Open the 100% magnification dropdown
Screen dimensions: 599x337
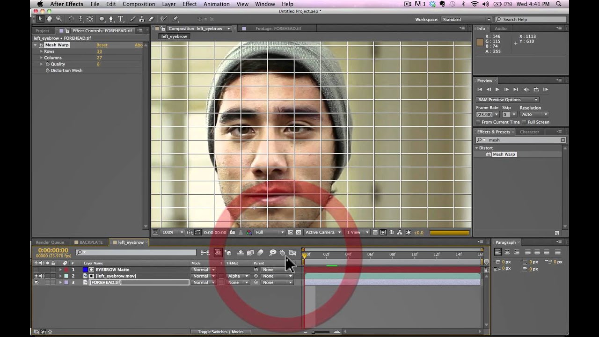(172, 232)
